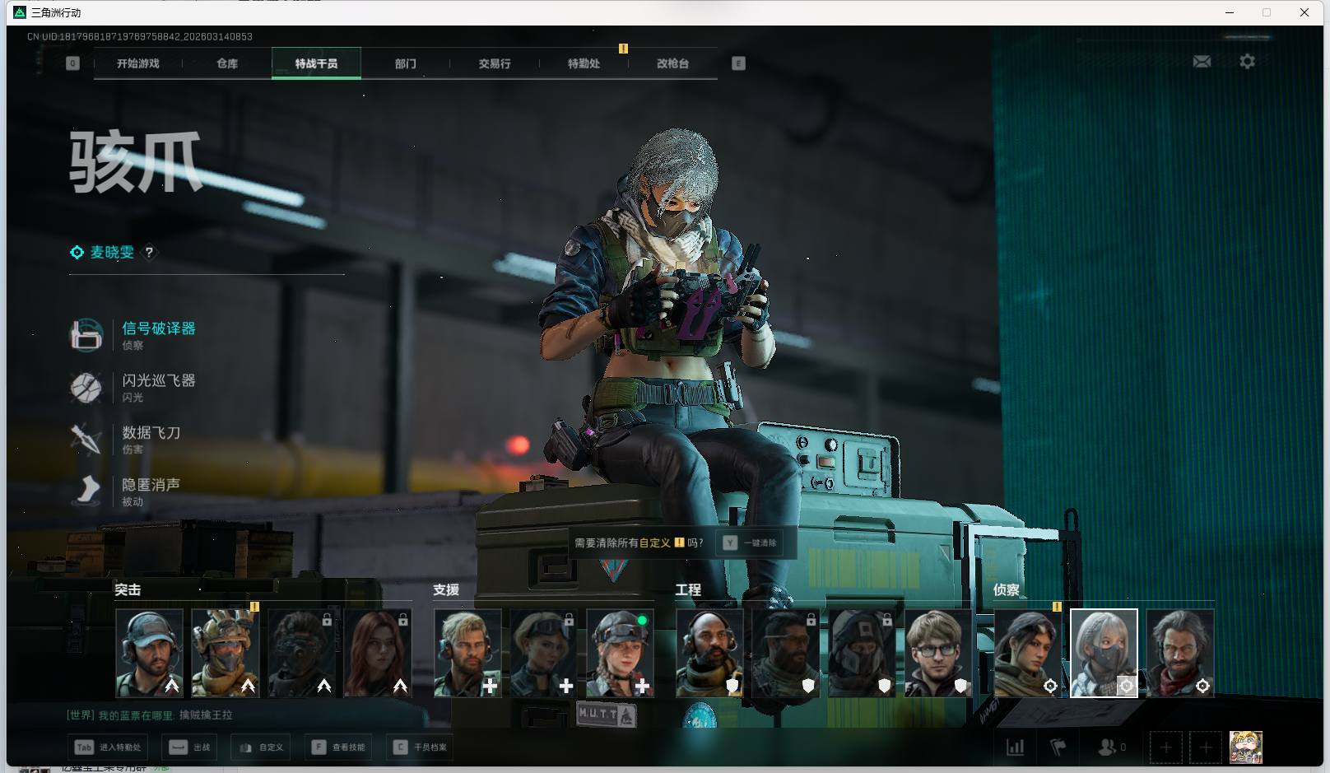Image resolution: width=1330 pixels, height=773 pixels.
Task: Click the 一键清除 button
Action: [x=751, y=542]
